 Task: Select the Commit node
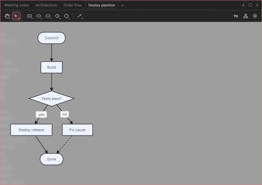click(x=51, y=38)
